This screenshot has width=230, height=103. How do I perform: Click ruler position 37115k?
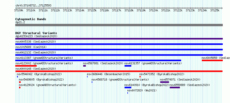pyautogui.click(x=92, y=10)
